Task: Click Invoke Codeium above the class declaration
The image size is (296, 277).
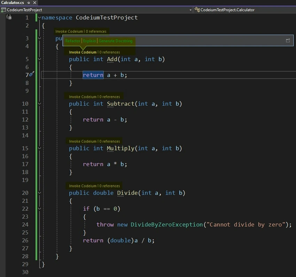Action: pos(69,31)
